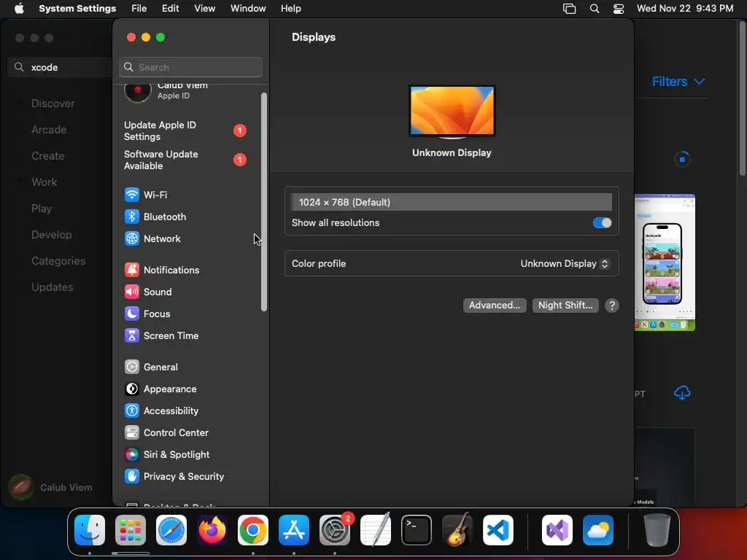Select the 1024 × 768 (Default) resolution
This screenshot has width=747, height=560.
click(452, 203)
